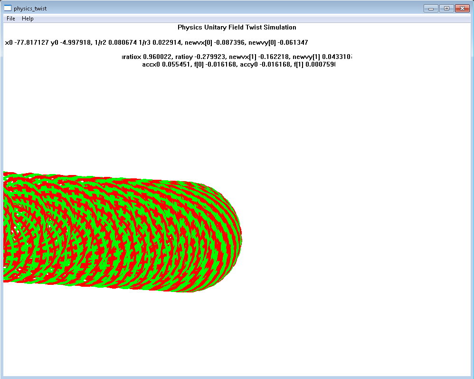The height and width of the screenshot is (379, 474).
Task: Open the File menu
Action: coord(11,19)
